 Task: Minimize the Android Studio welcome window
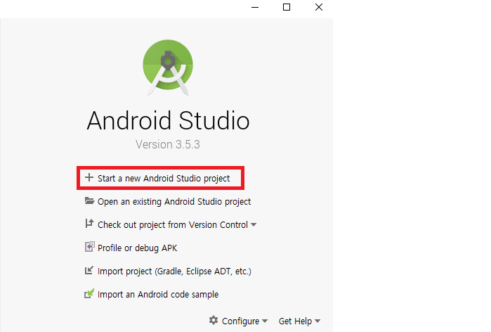coord(255,7)
